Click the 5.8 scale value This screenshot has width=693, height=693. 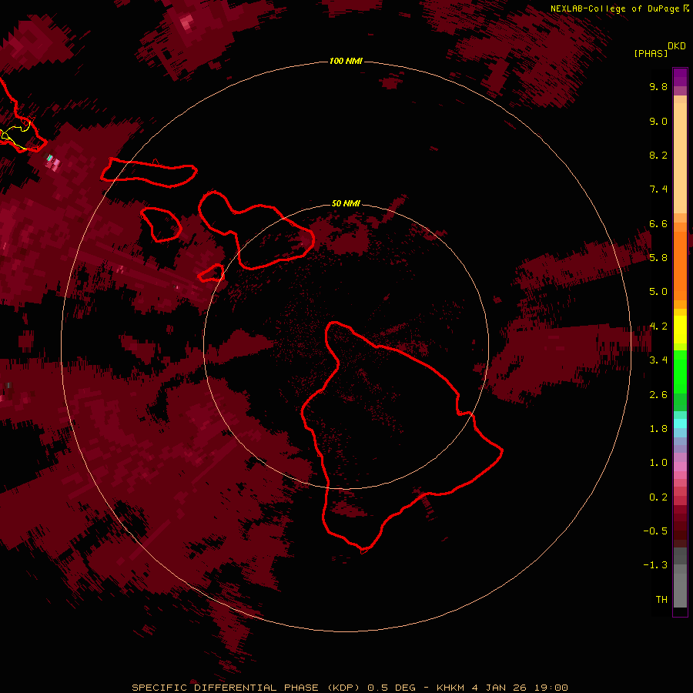(x=658, y=258)
